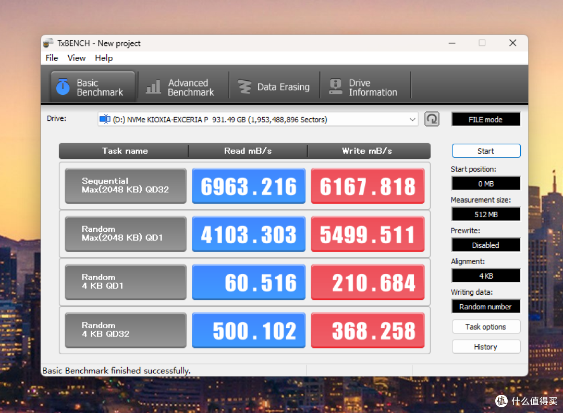
Task: Click the Random Max(2048 KB) QD1 task button
Action: (x=126, y=234)
